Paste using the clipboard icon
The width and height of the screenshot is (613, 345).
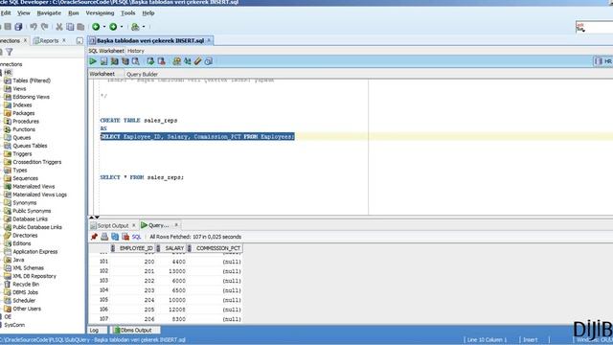click(x=80, y=27)
